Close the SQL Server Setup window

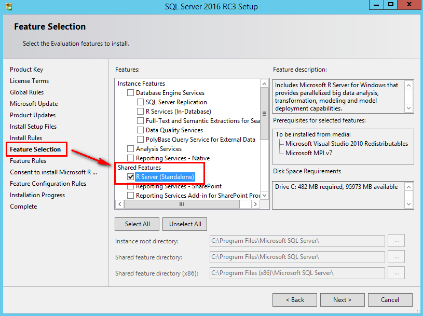[409, 5]
